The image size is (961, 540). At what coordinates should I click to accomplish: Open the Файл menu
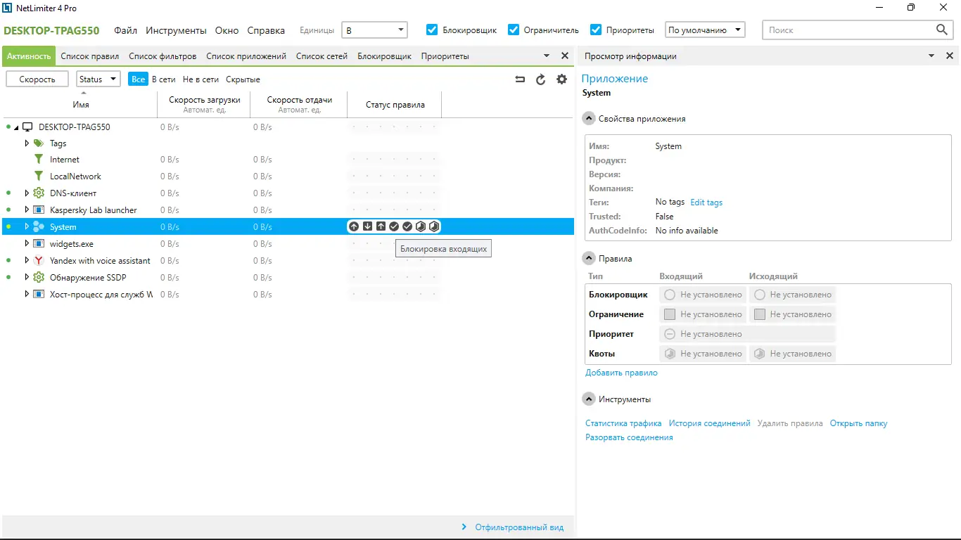pyautogui.click(x=126, y=30)
